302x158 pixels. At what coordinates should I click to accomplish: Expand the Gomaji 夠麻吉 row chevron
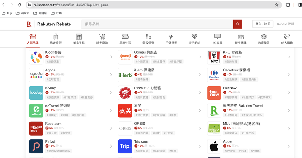coord(200,57)
